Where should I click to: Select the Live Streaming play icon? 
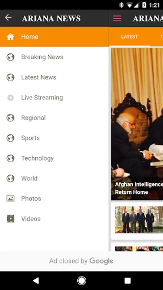10,97
